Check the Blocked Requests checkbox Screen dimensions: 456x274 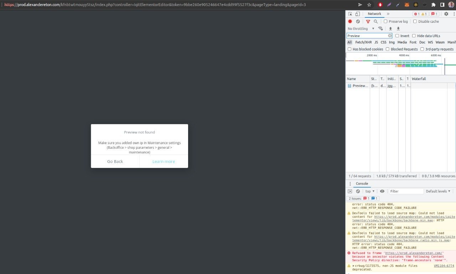pyautogui.click(x=388, y=49)
